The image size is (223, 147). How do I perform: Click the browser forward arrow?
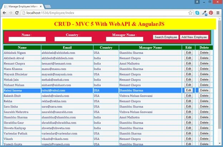click(x=11, y=13)
